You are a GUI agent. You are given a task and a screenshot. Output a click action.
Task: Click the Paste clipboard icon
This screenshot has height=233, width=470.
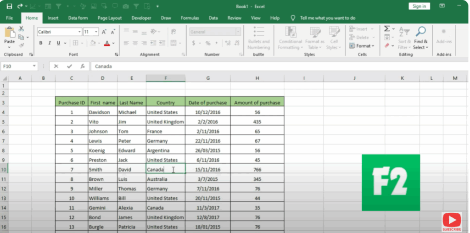point(9,35)
